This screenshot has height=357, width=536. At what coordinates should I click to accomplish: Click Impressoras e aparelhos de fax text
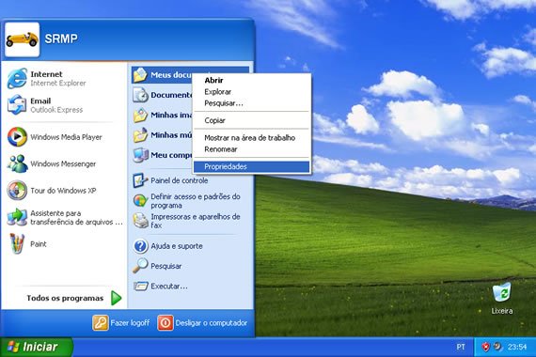(x=196, y=221)
